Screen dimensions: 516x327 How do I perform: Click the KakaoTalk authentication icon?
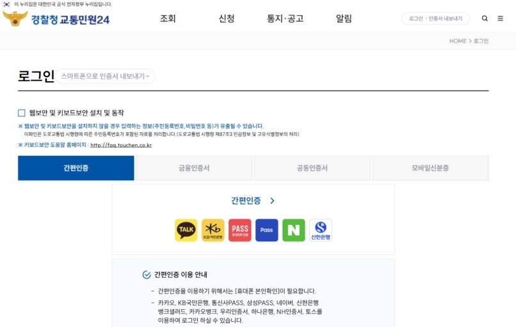pyautogui.click(x=186, y=230)
